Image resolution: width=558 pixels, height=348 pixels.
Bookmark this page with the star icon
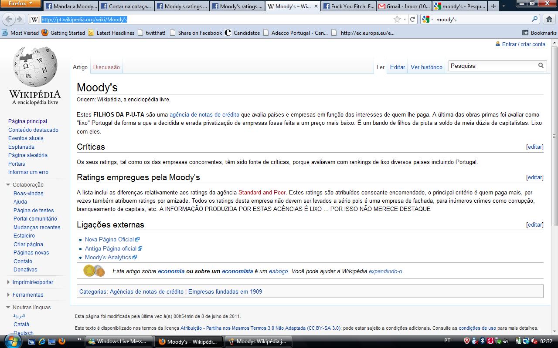[x=397, y=19]
